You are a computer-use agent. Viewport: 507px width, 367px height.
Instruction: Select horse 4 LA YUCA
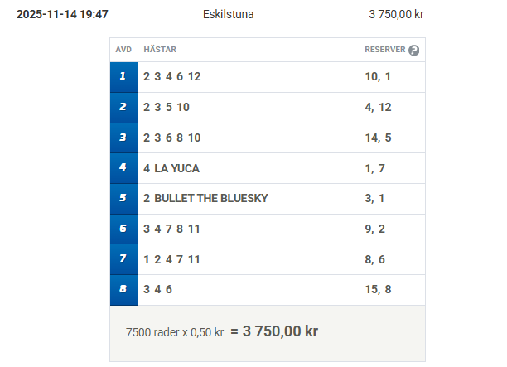pos(171,168)
